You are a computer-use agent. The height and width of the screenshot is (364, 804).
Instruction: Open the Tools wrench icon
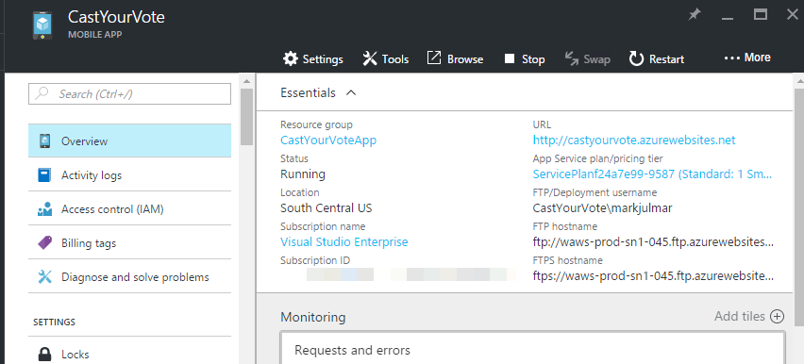370,58
